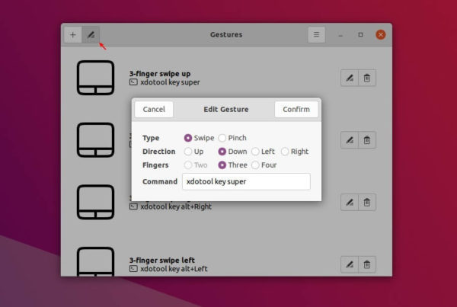Close the Gestures window
This screenshot has height=307, width=457.
click(x=380, y=35)
